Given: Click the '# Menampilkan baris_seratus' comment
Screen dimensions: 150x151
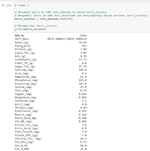Looking at the screenshot, I should (x=36, y=26).
